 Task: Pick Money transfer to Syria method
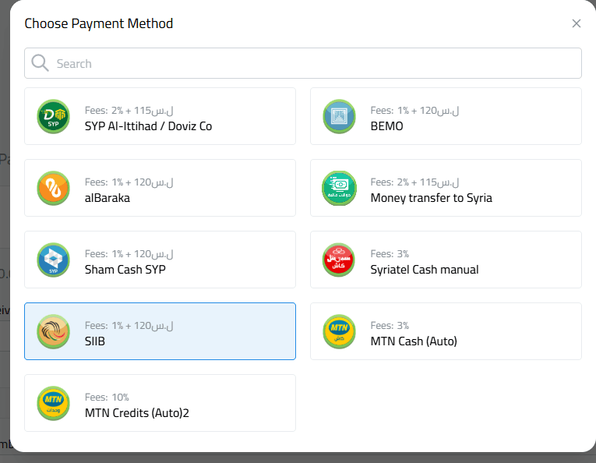[x=446, y=188]
